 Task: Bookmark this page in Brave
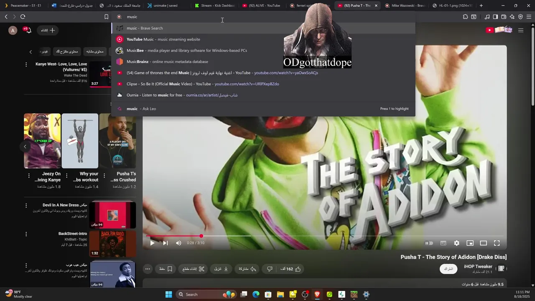[x=106, y=17]
